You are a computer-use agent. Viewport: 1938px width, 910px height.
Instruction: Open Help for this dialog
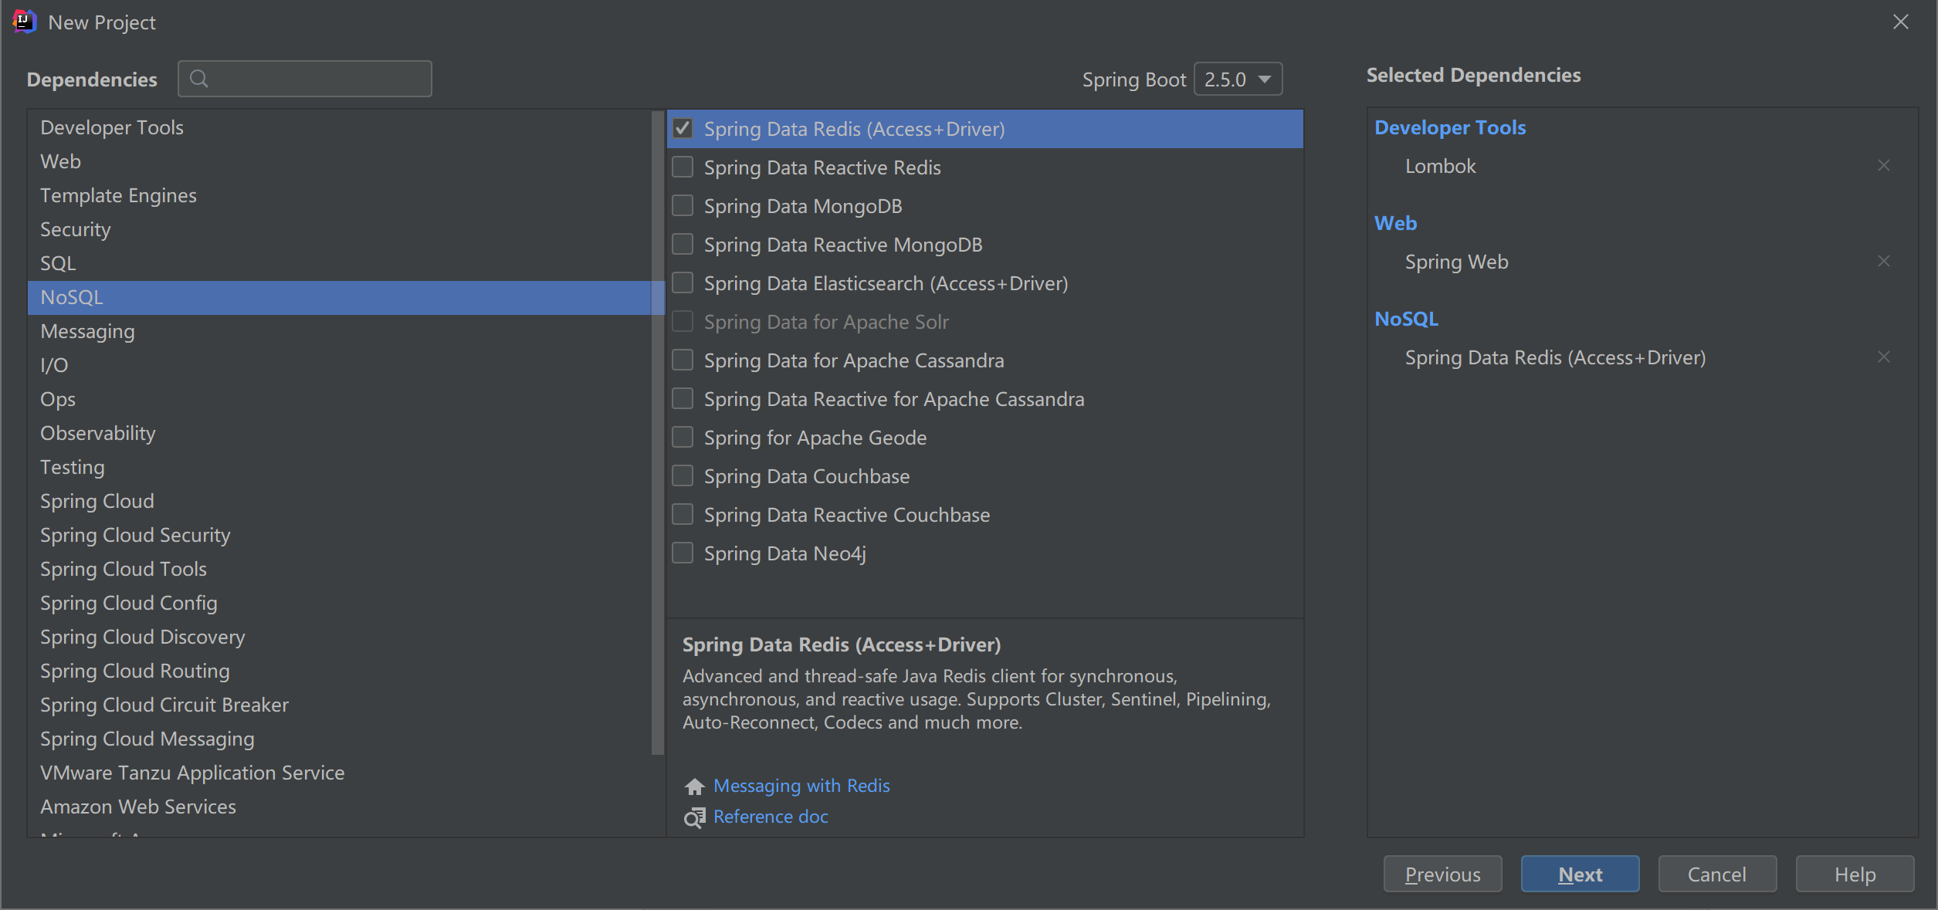(1855, 874)
